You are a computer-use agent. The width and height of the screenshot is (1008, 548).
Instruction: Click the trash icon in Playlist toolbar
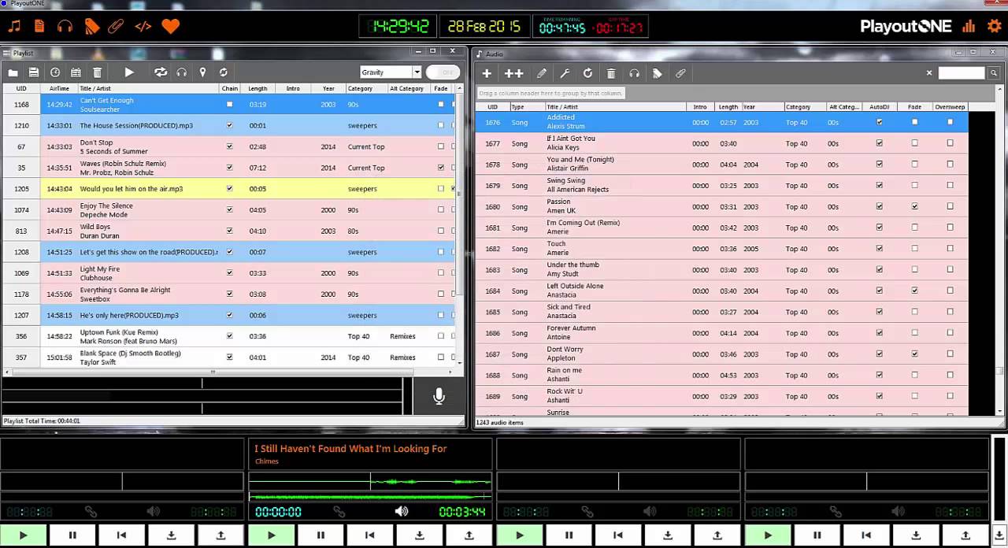[98, 72]
